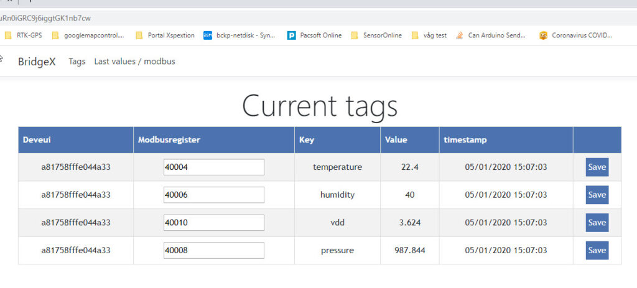The height and width of the screenshot is (288, 637).
Task: Save the pressure row
Action: pyautogui.click(x=597, y=250)
